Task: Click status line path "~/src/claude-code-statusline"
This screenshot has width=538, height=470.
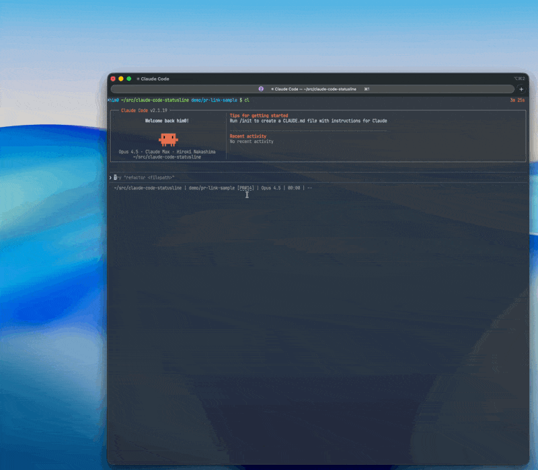Action: coord(147,188)
